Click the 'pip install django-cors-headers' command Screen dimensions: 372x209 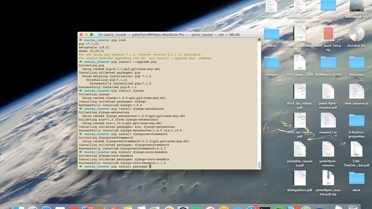(123, 152)
